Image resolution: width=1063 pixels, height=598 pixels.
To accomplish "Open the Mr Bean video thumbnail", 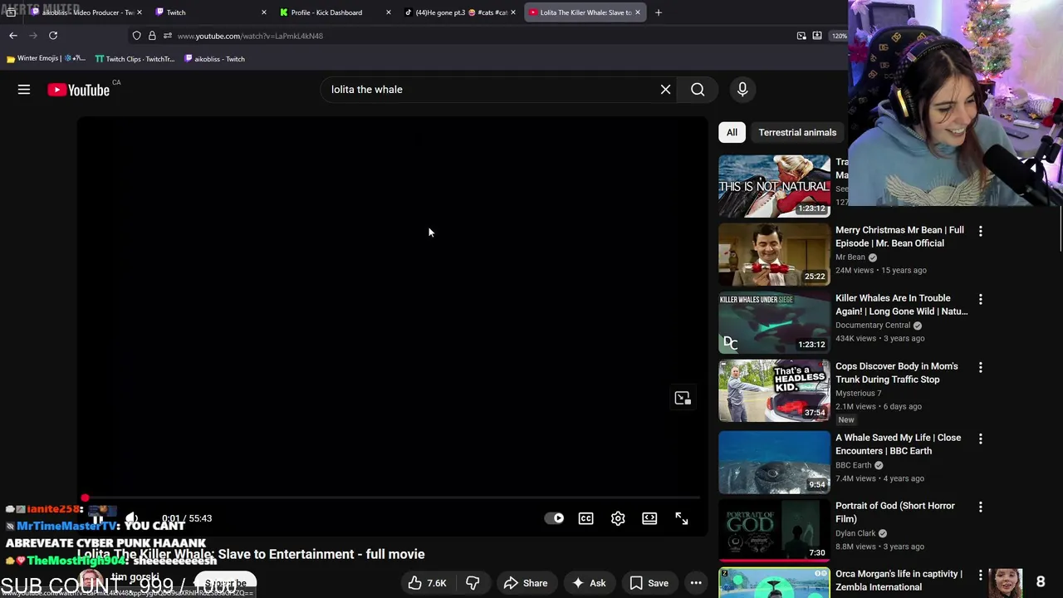I will click(x=774, y=254).
